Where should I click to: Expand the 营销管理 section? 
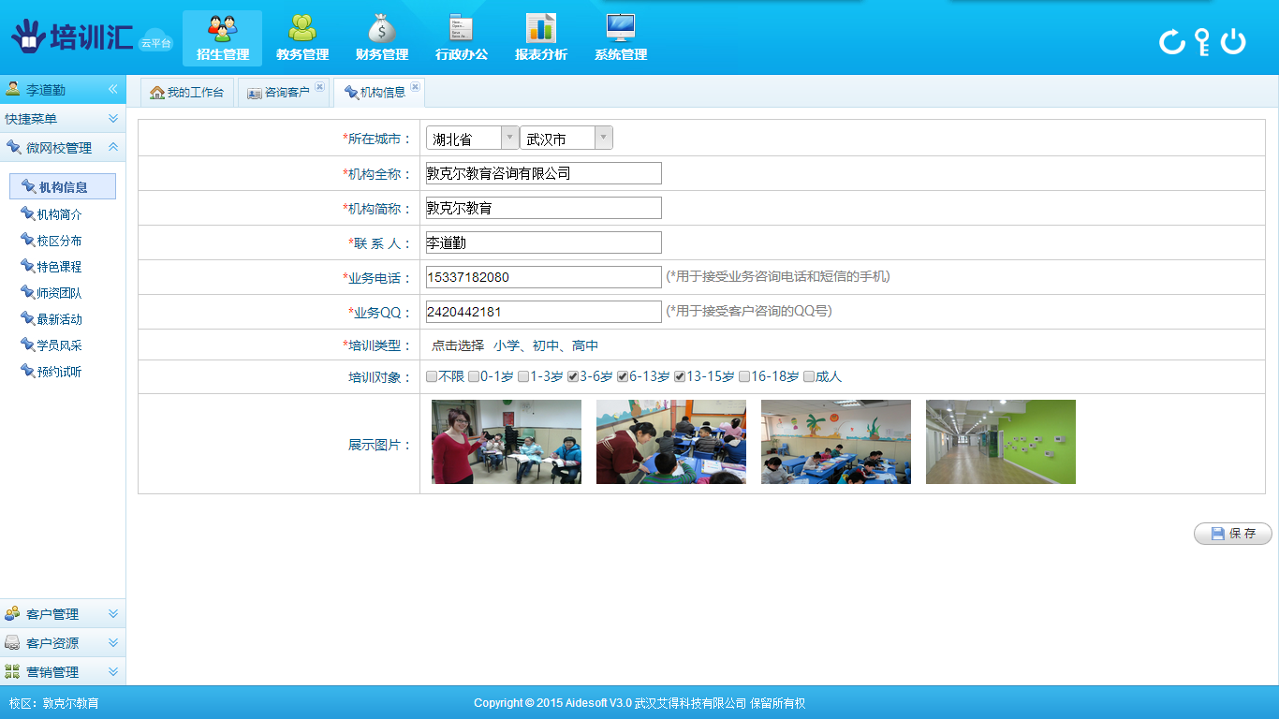[63, 672]
